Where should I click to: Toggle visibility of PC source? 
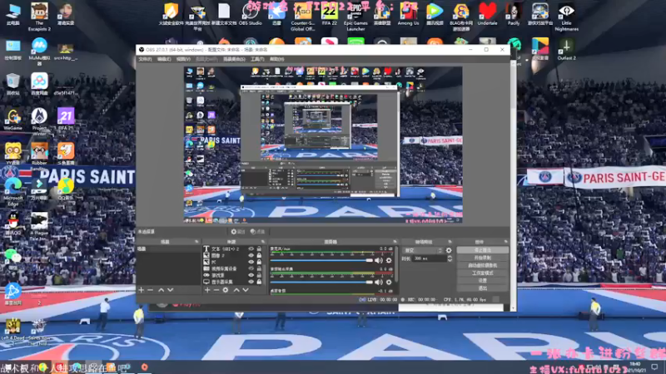tap(251, 262)
